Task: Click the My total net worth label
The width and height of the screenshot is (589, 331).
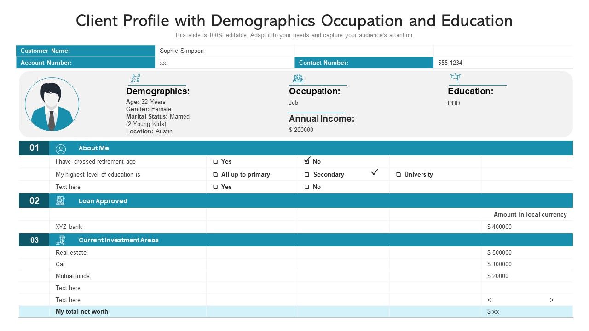Action: (82, 312)
